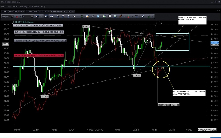The width and height of the screenshot is (221, 138).
Task: Expand the marker tool dropdown arrow
Action: pos(78,17)
